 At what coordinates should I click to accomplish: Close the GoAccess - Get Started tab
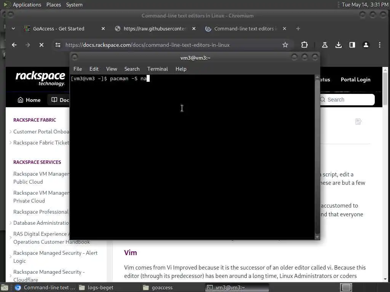pyautogui.click(x=103, y=29)
